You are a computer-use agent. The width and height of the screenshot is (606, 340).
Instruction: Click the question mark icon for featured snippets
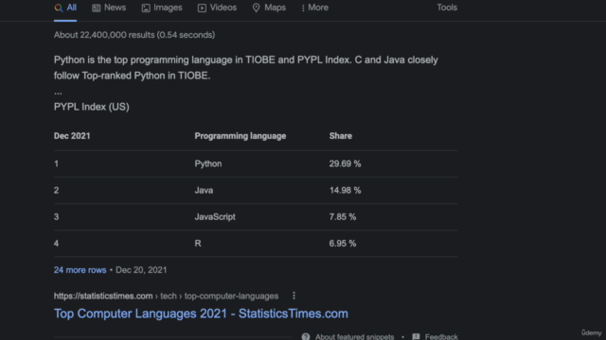tap(306, 336)
